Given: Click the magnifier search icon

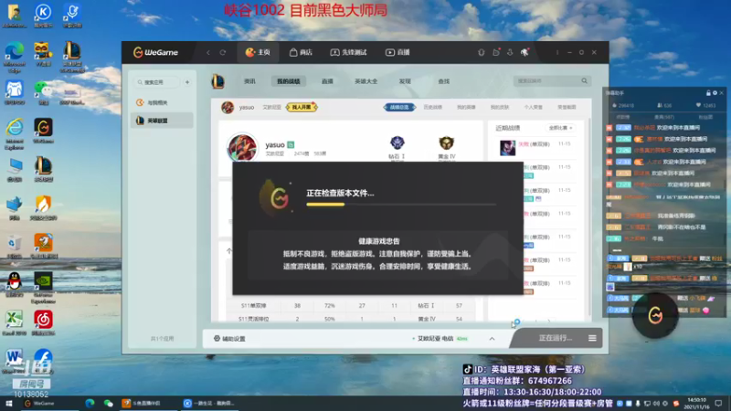Looking at the screenshot, I should [x=584, y=81].
